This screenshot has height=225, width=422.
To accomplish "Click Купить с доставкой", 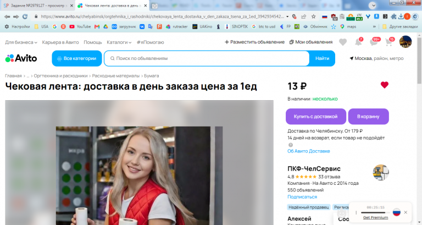I will (316, 117).
